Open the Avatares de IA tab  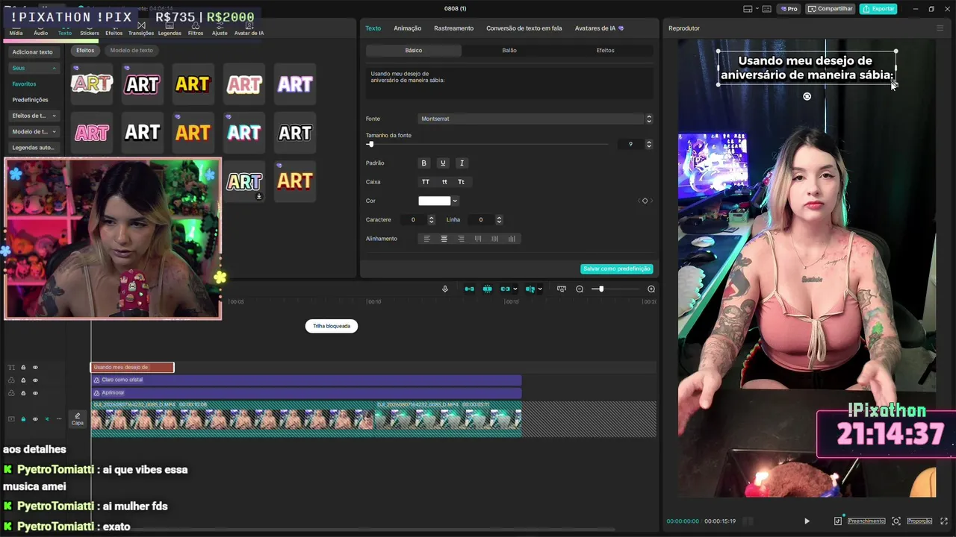[x=599, y=28]
